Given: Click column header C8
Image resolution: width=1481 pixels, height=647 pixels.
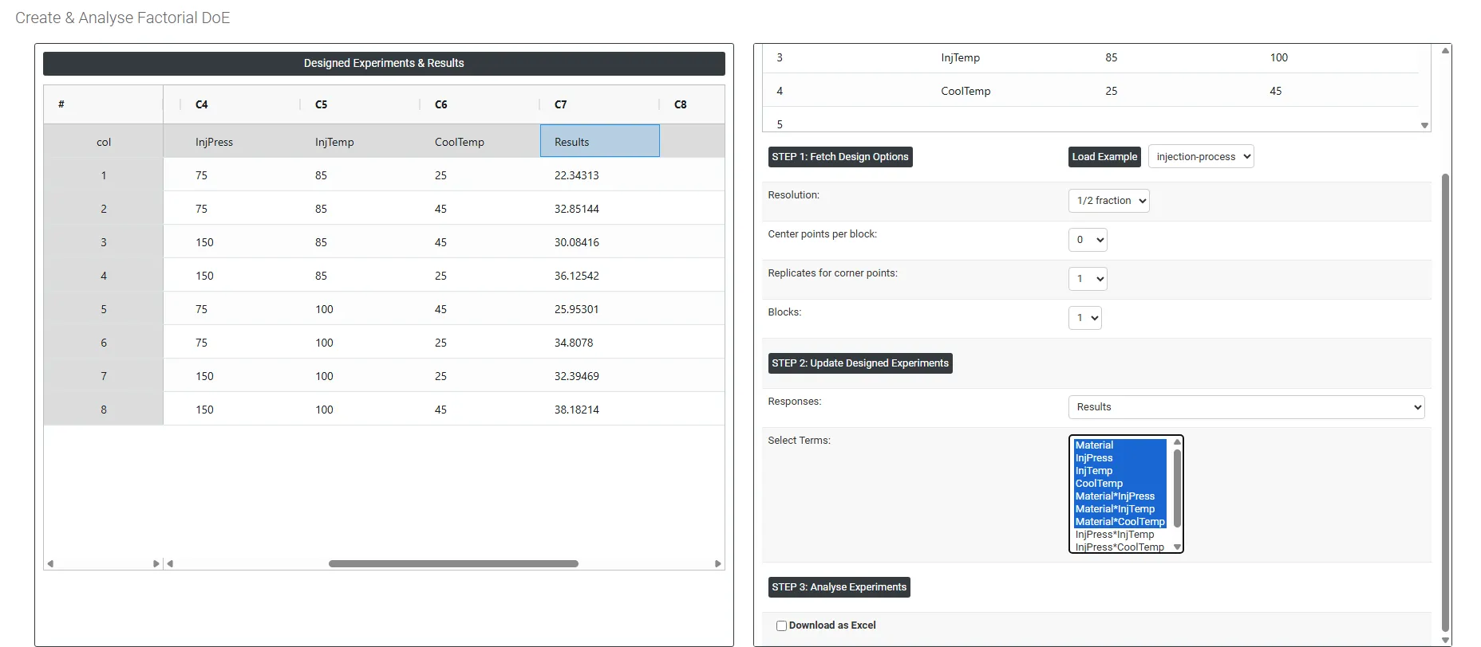Looking at the screenshot, I should [692, 104].
